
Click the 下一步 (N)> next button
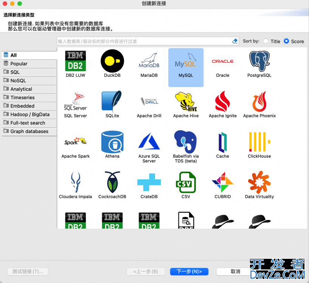pyautogui.click(x=189, y=272)
